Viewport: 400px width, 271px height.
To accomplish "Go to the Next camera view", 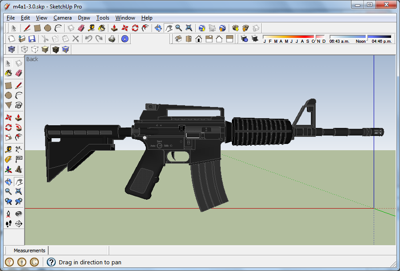I will point(19,201).
